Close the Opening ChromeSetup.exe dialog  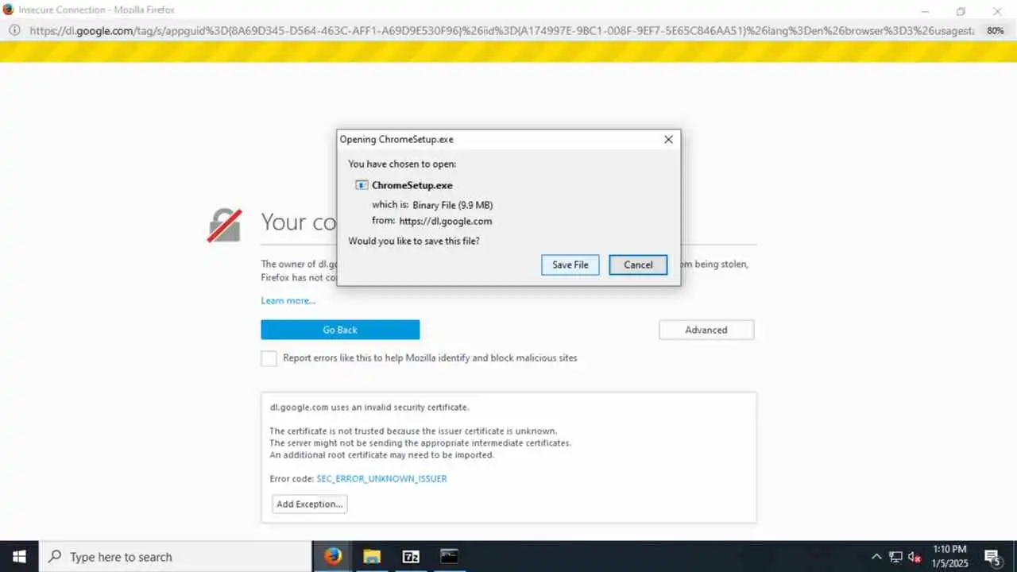pos(668,139)
